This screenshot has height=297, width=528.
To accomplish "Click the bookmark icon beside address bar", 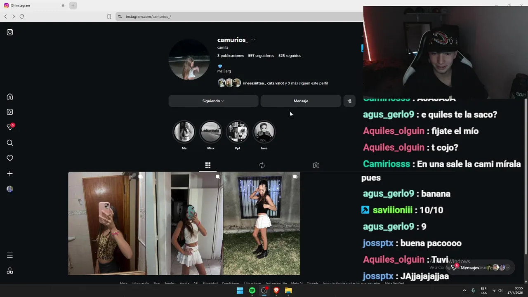I will pos(109,16).
